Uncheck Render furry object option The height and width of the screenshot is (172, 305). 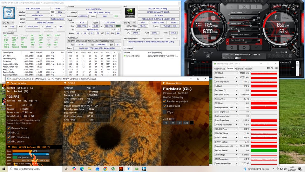164,101
